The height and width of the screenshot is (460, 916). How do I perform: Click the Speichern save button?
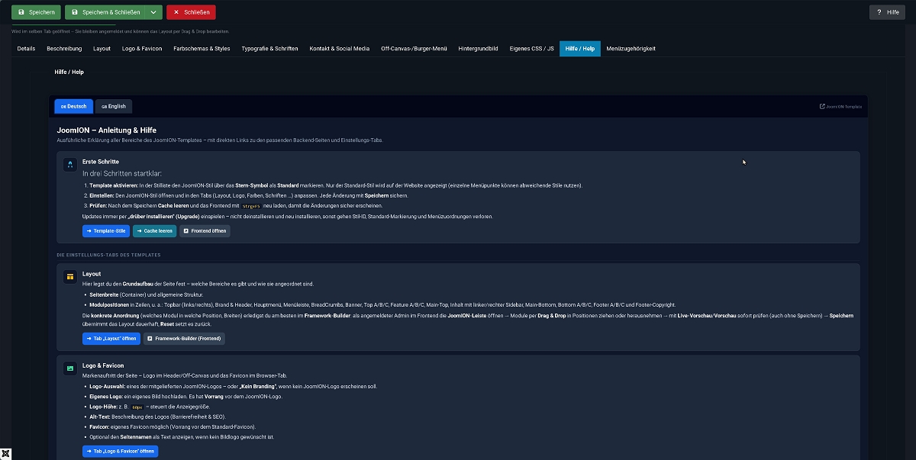point(36,12)
